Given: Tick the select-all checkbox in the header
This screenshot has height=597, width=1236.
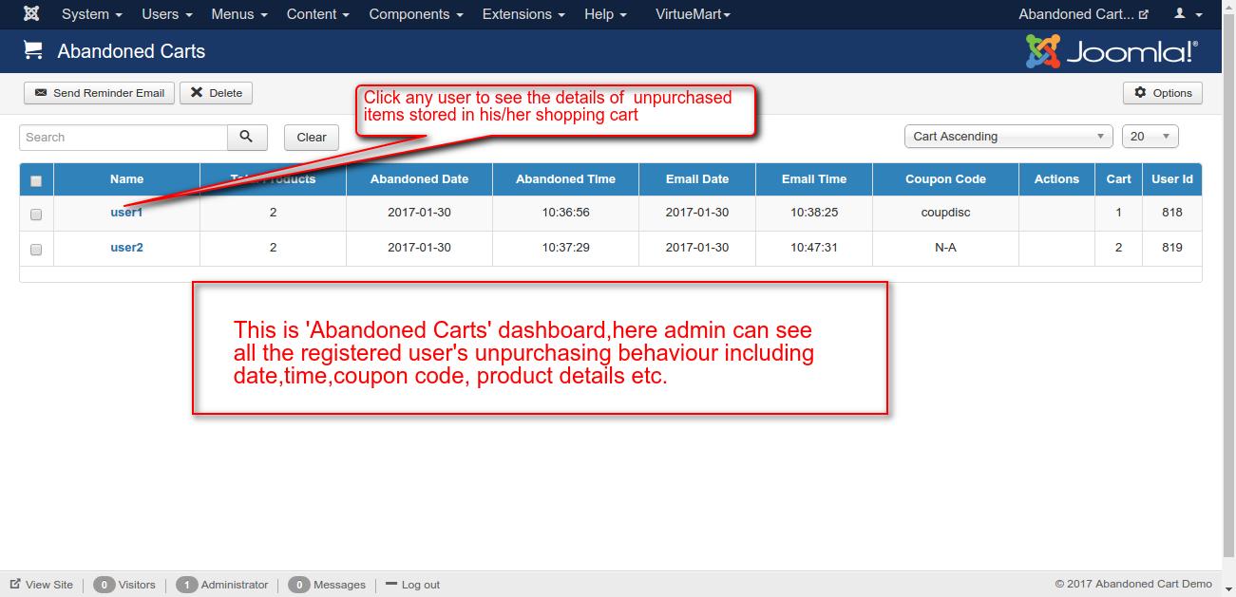Looking at the screenshot, I should (x=36, y=180).
